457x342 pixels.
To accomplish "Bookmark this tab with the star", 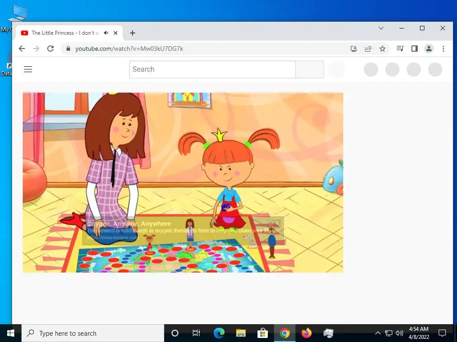I will click(x=382, y=49).
